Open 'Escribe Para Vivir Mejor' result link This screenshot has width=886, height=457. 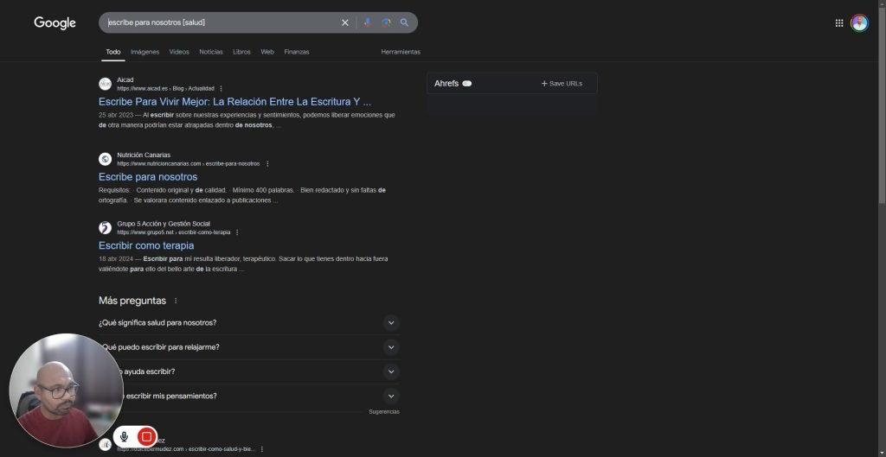234,102
